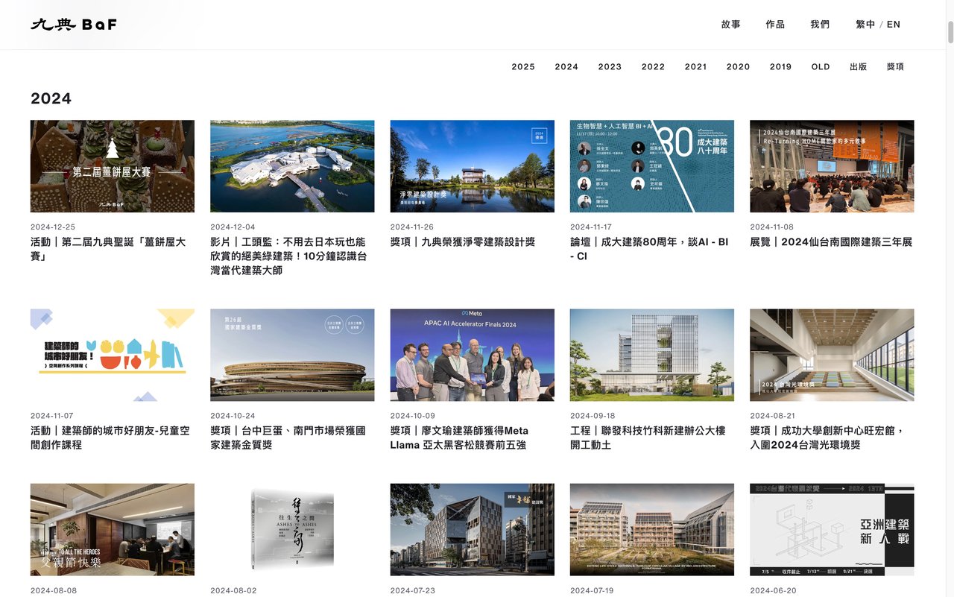Open the 作品 menu item
The height and width of the screenshot is (597, 954).
pyautogui.click(x=775, y=25)
